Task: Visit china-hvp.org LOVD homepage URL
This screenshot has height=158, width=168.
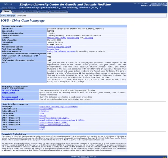Action: point(59,107)
